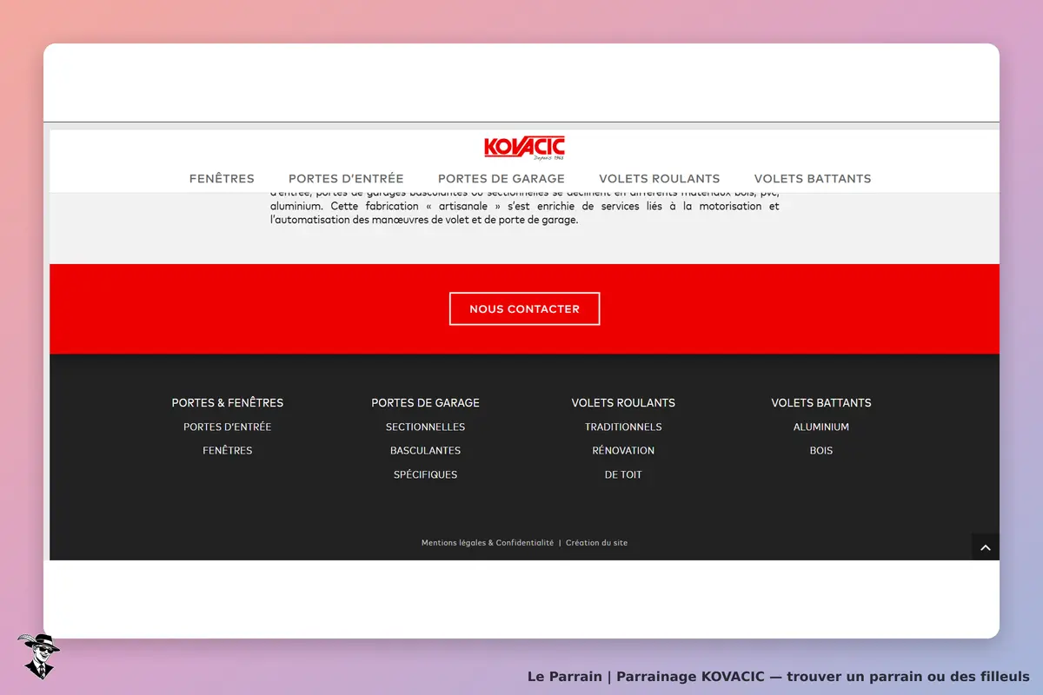Screen dimensions: 1043x695
Task: Open the FENÊTRES menu item
Action: [222, 179]
